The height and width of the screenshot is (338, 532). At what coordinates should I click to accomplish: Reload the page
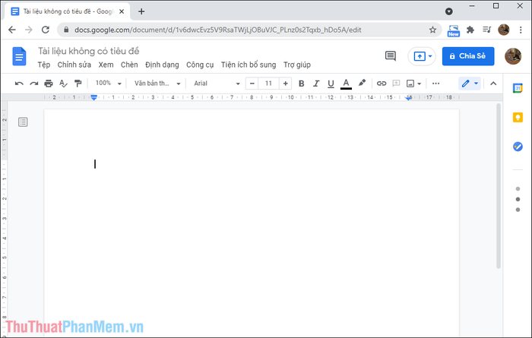[x=45, y=30]
